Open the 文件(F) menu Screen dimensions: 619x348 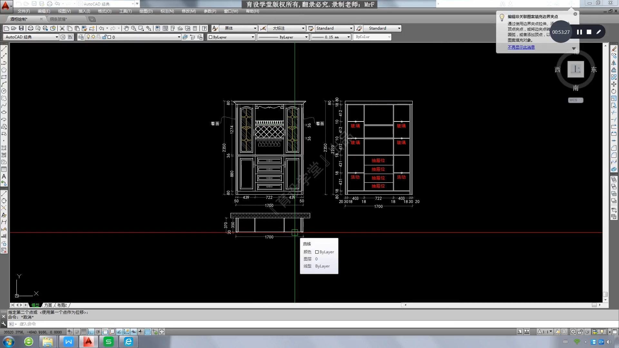tap(24, 11)
